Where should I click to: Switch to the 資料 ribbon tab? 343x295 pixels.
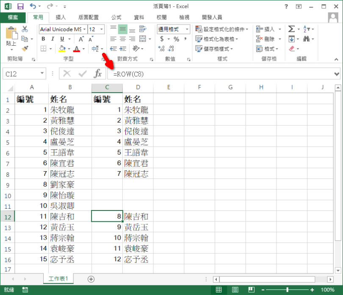139,17
